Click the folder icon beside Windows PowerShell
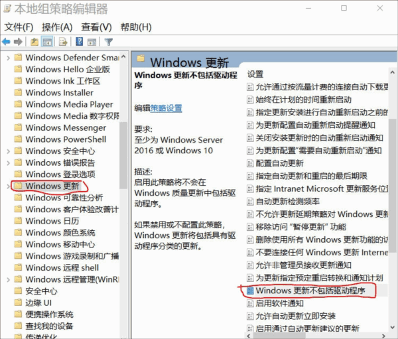This screenshot has width=398, height=339. pyautogui.click(x=17, y=139)
